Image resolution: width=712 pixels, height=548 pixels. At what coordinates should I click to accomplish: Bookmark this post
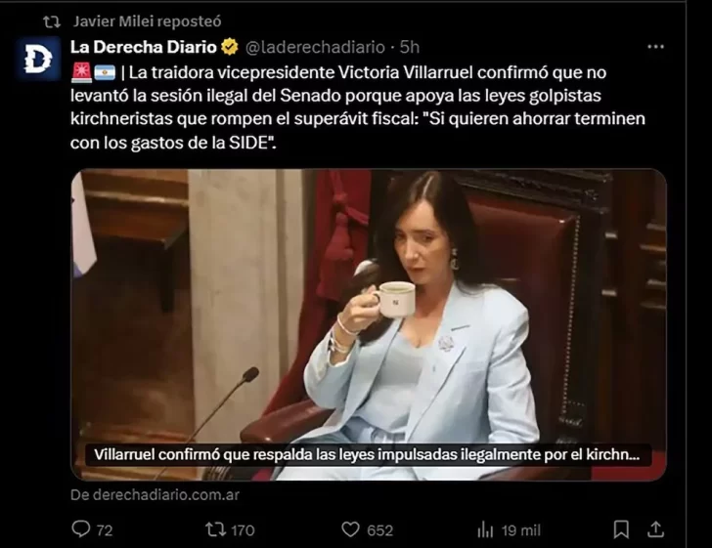coord(621,529)
